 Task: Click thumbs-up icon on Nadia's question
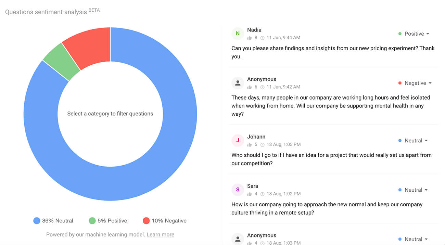250,38
